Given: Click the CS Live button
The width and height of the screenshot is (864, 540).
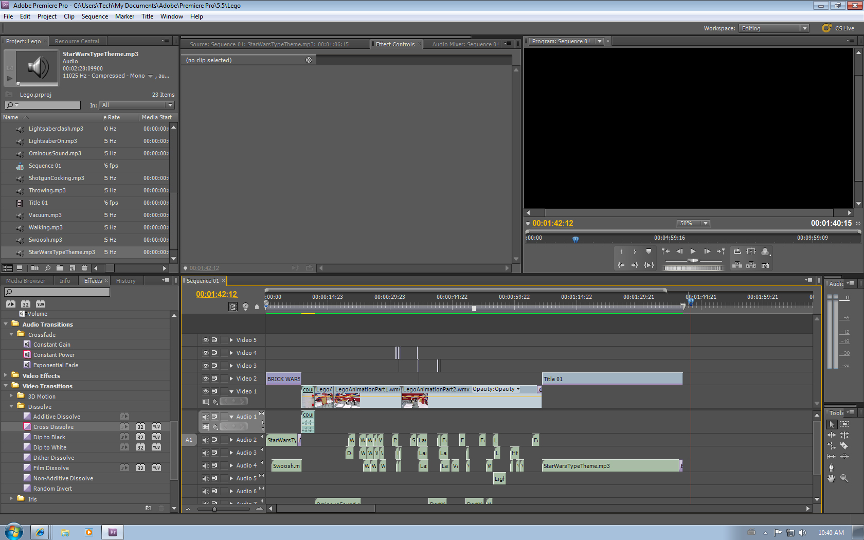Looking at the screenshot, I should [838, 28].
